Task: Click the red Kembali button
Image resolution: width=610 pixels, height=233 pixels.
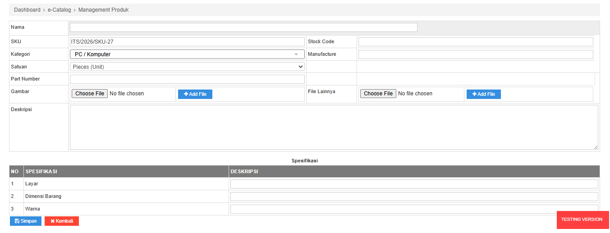Action: click(62, 221)
